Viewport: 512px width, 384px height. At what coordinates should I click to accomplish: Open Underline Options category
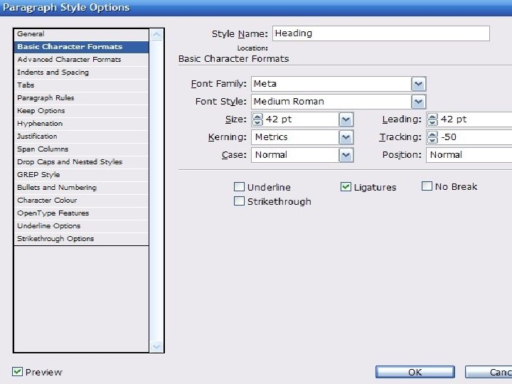click(x=81, y=225)
